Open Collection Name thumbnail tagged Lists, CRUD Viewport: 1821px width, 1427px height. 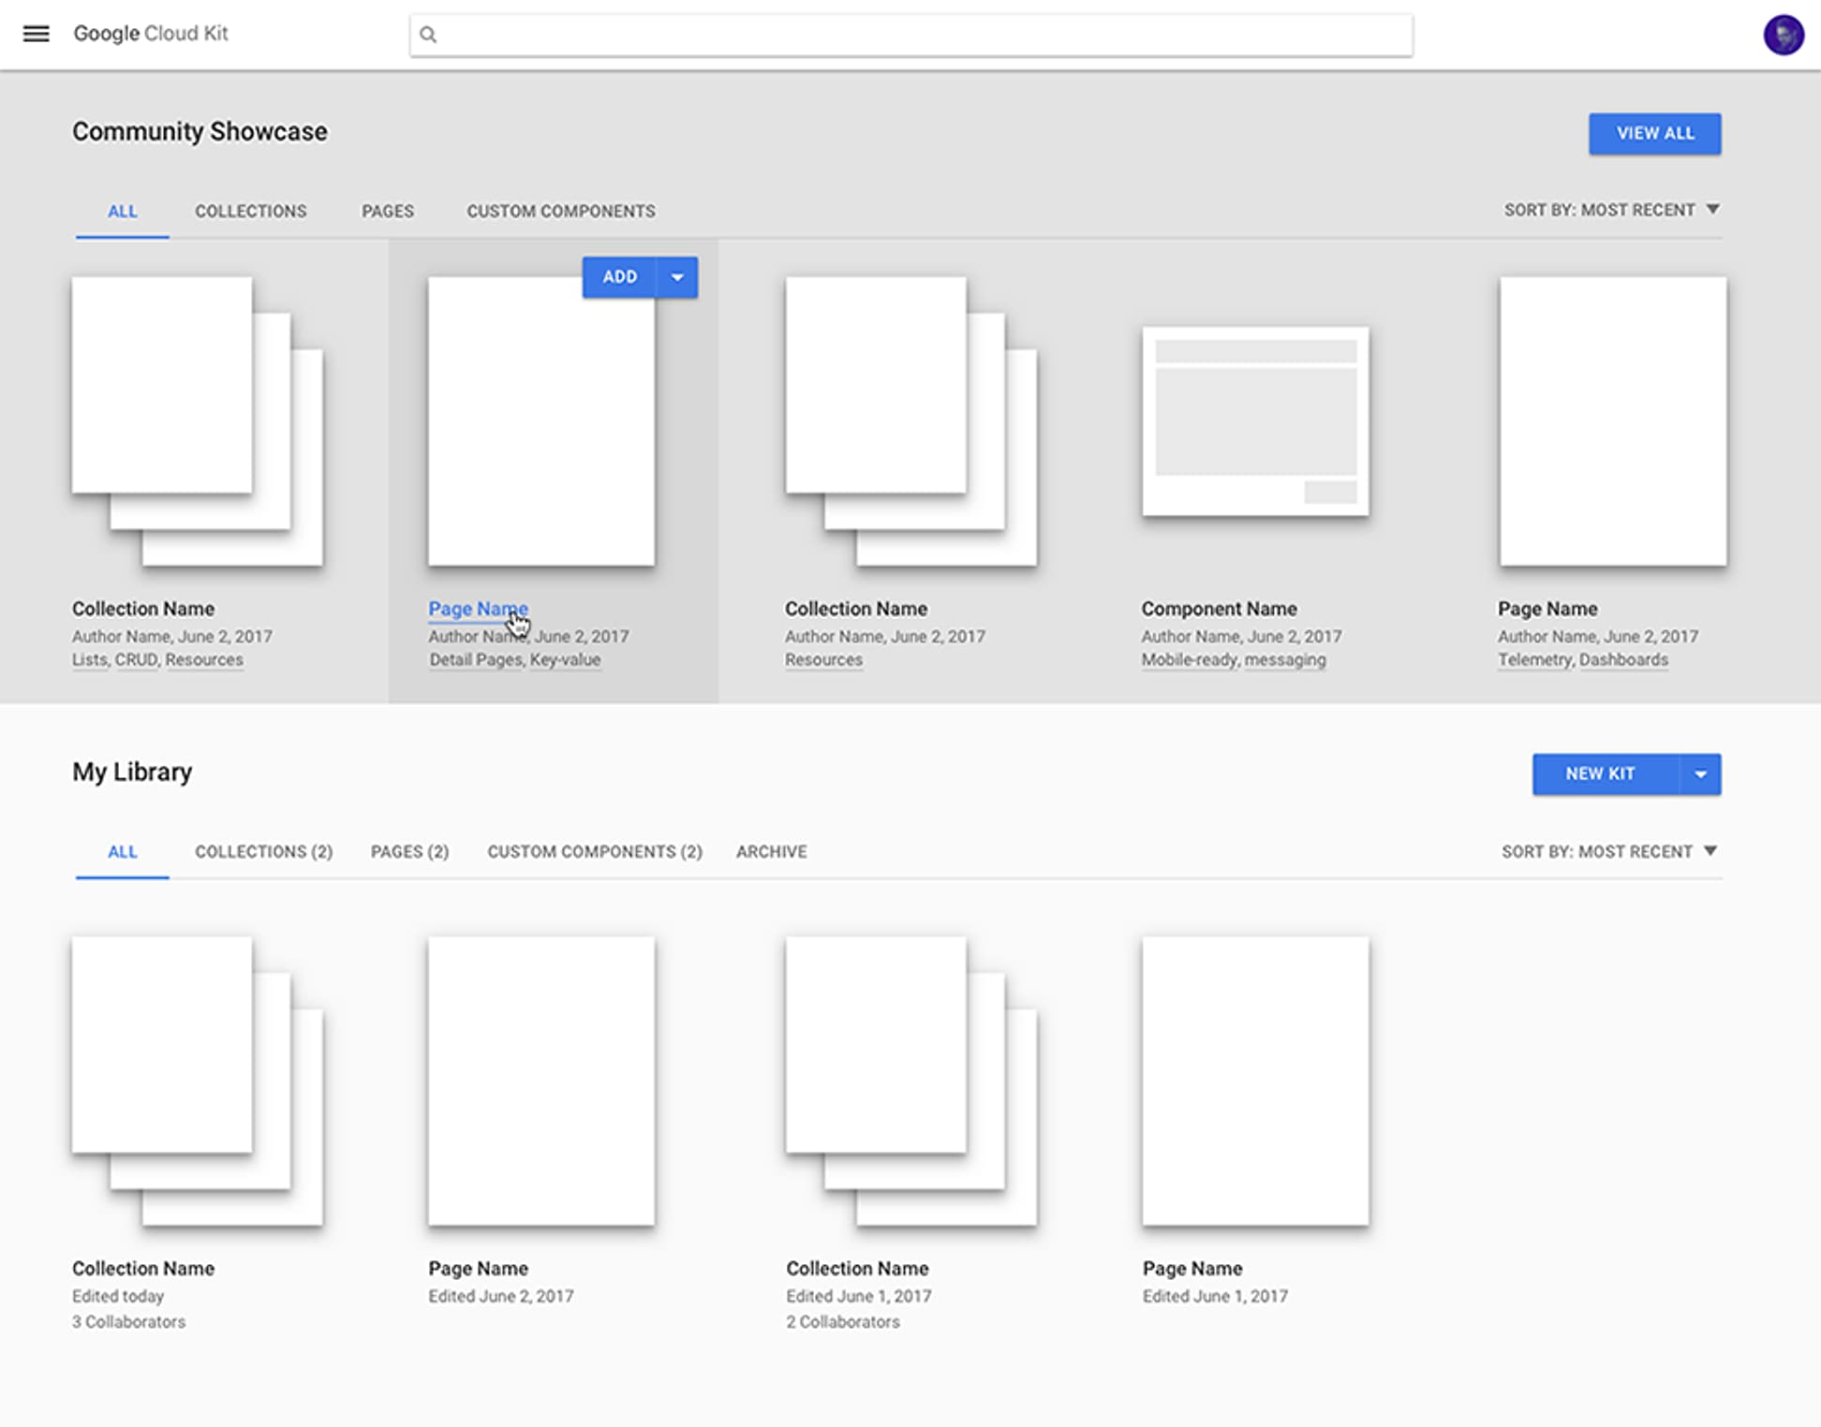(x=198, y=420)
